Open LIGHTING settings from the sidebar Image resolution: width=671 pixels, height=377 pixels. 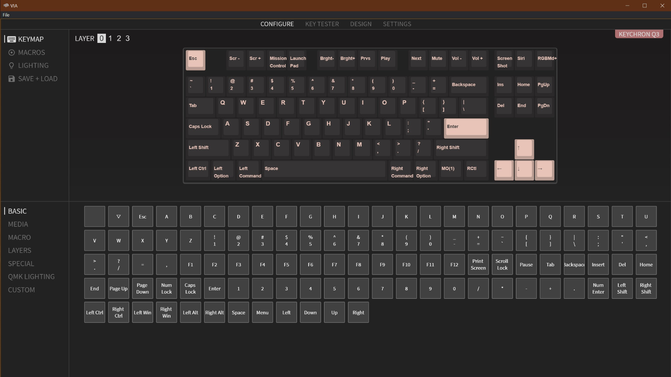11,65
